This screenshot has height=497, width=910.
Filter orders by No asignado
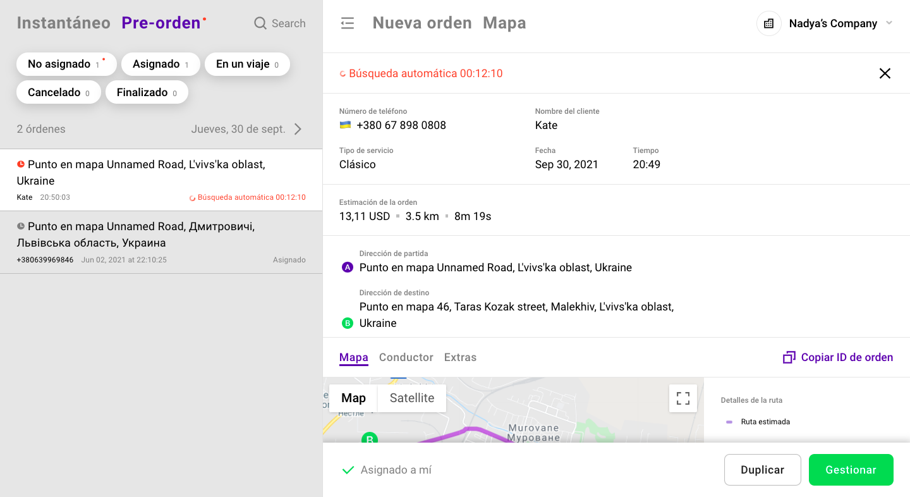click(66, 64)
